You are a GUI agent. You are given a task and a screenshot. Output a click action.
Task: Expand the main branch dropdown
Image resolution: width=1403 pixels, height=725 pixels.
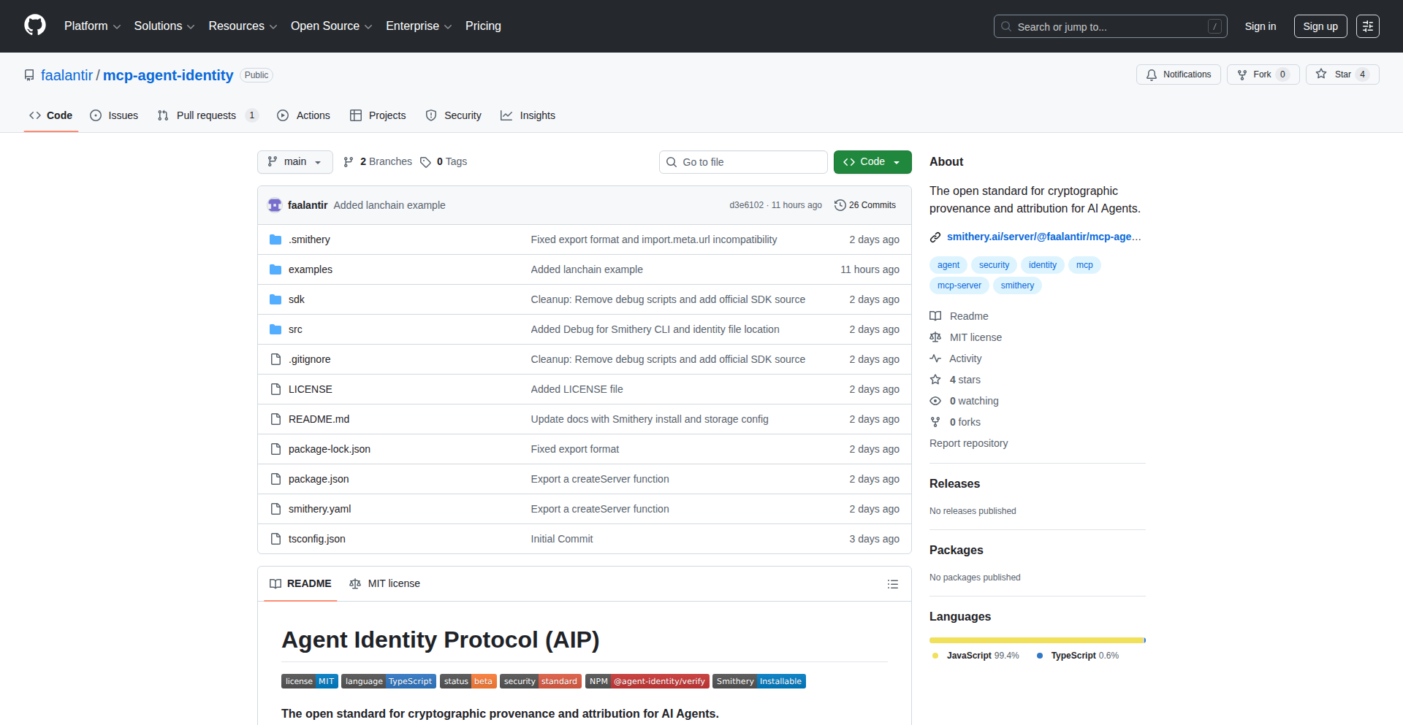coord(294,162)
